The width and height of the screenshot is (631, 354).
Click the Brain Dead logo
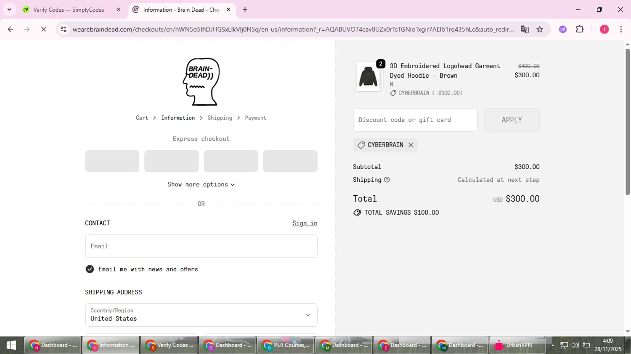pos(201,81)
